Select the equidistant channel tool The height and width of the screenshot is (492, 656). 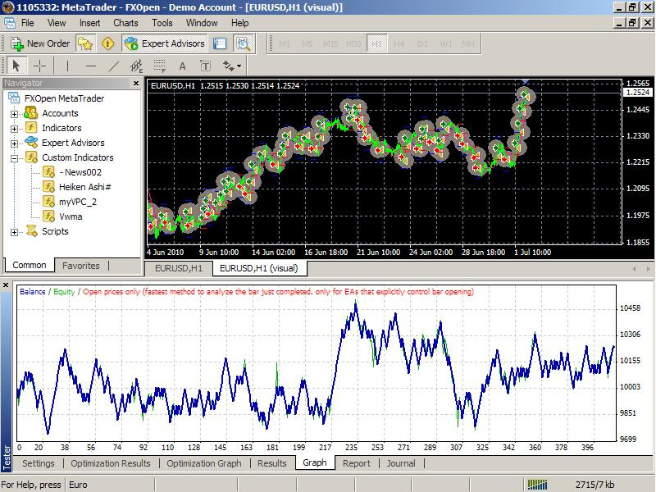pyautogui.click(x=136, y=66)
